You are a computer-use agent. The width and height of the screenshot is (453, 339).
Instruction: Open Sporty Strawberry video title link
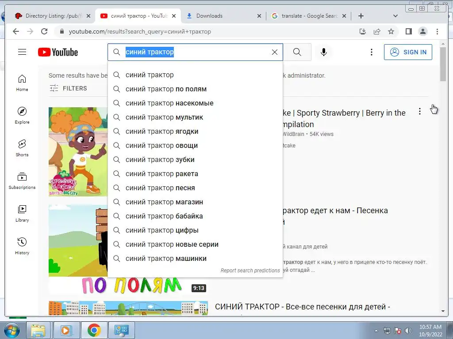(344, 118)
